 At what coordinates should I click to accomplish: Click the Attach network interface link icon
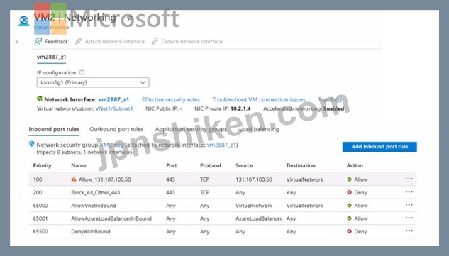coord(78,42)
